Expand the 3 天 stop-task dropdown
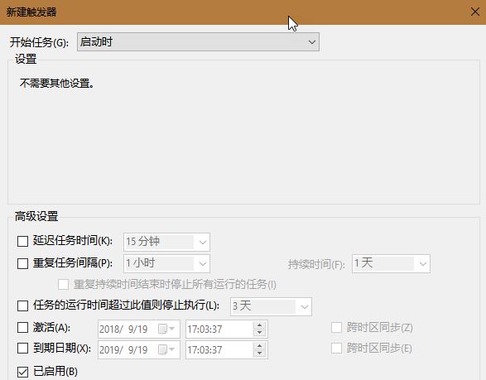The image size is (486, 380). coord(271,306)
